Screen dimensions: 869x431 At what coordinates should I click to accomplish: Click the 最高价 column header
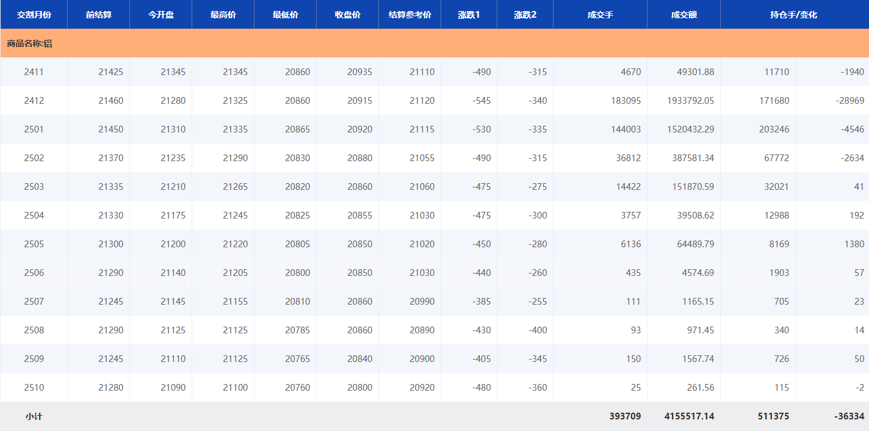point(223,15)
